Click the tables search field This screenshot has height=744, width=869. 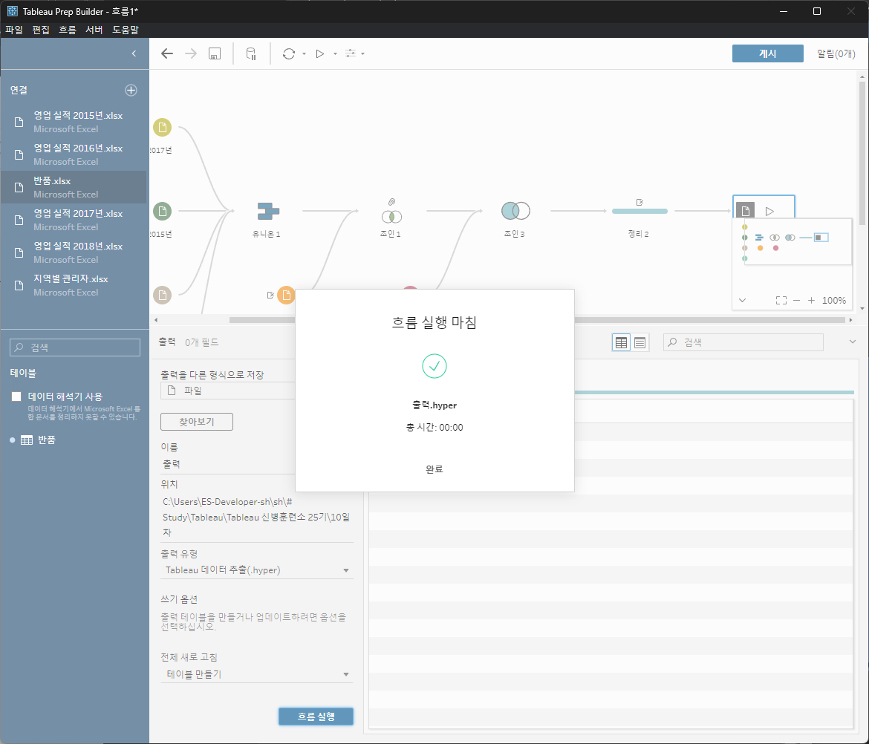pos(75,347)
